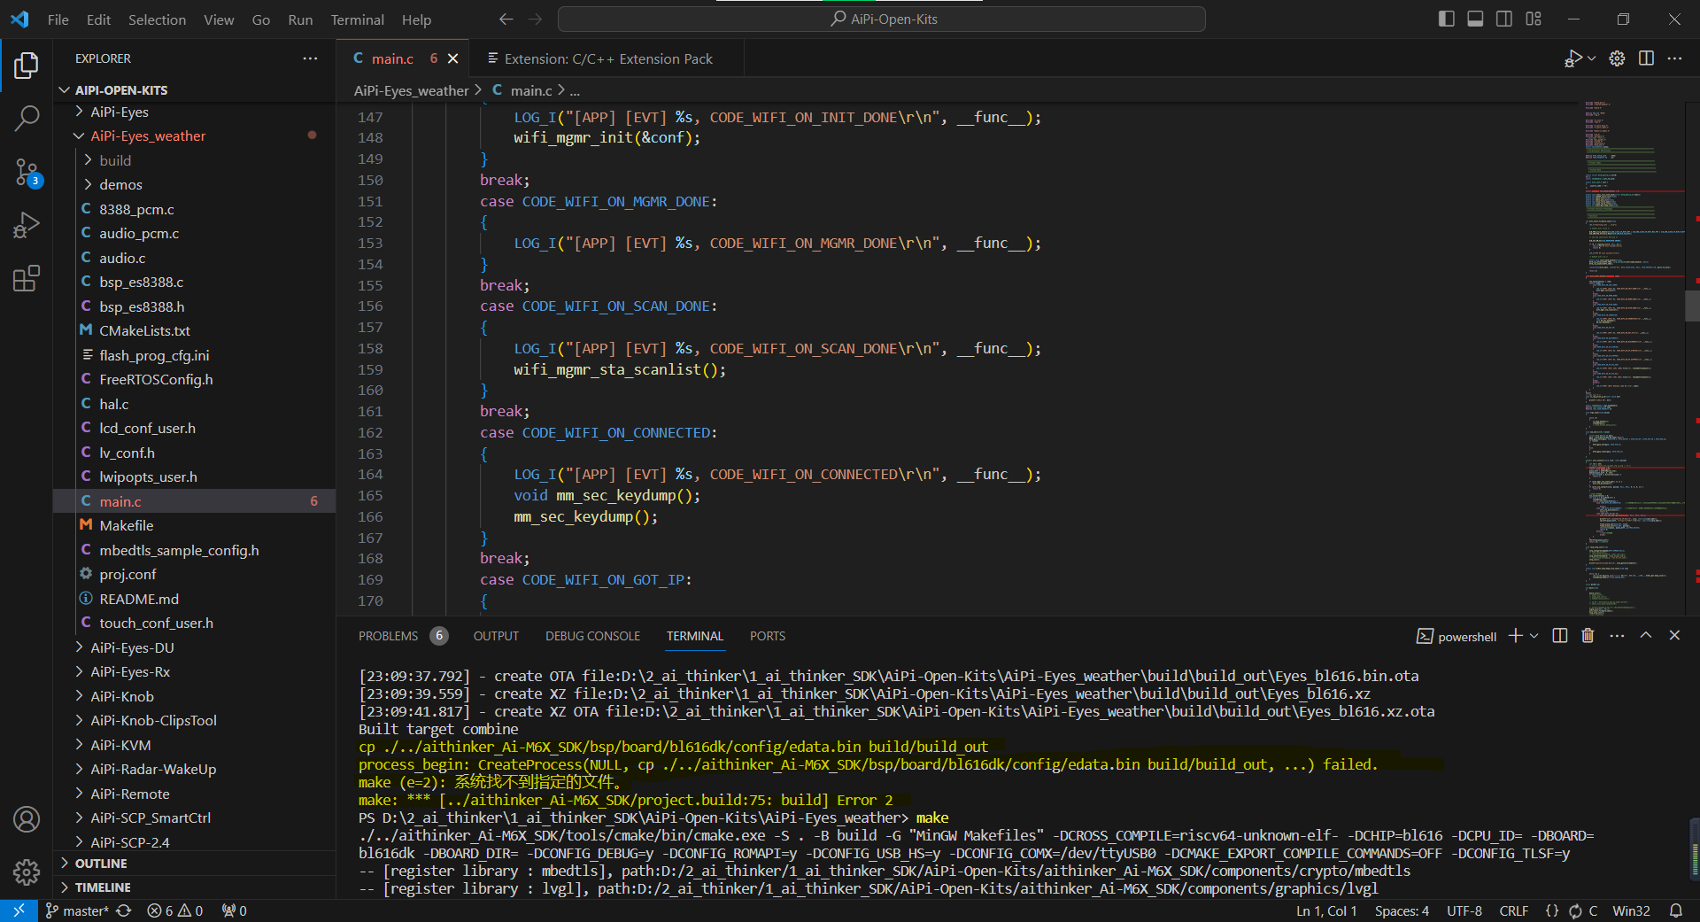Toggle the bottom panel visibility

(x=1475, y=19)
